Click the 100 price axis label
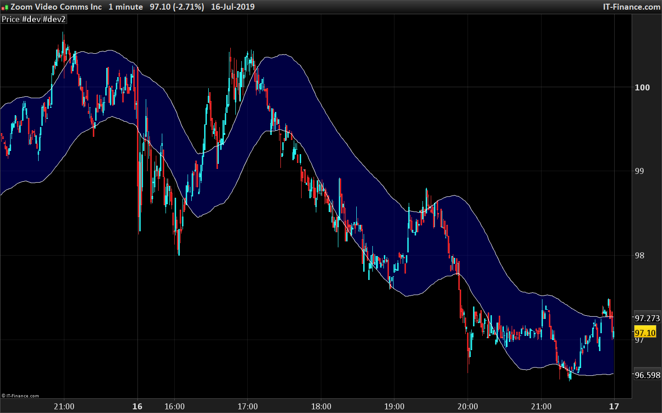Screen dimensions: 662x413 642,87
